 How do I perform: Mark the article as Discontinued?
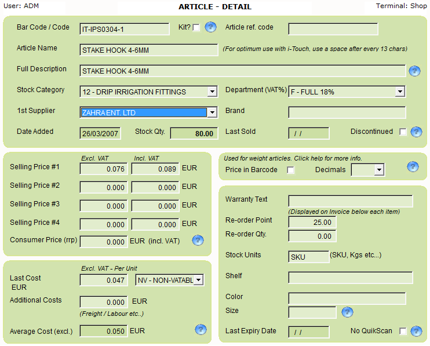click(403, 132)
